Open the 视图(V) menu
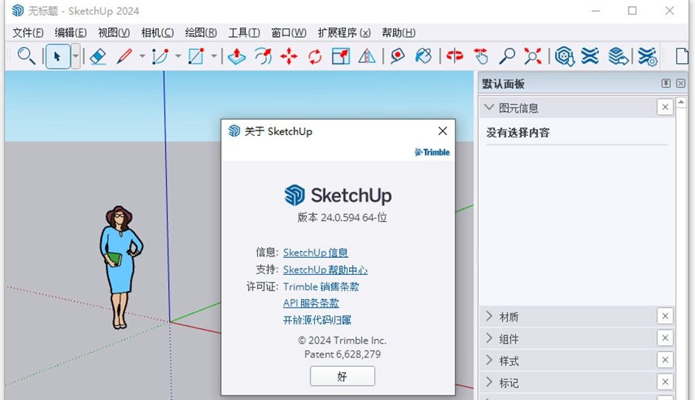Screen dimensions: 695x400 click(114, 32)
